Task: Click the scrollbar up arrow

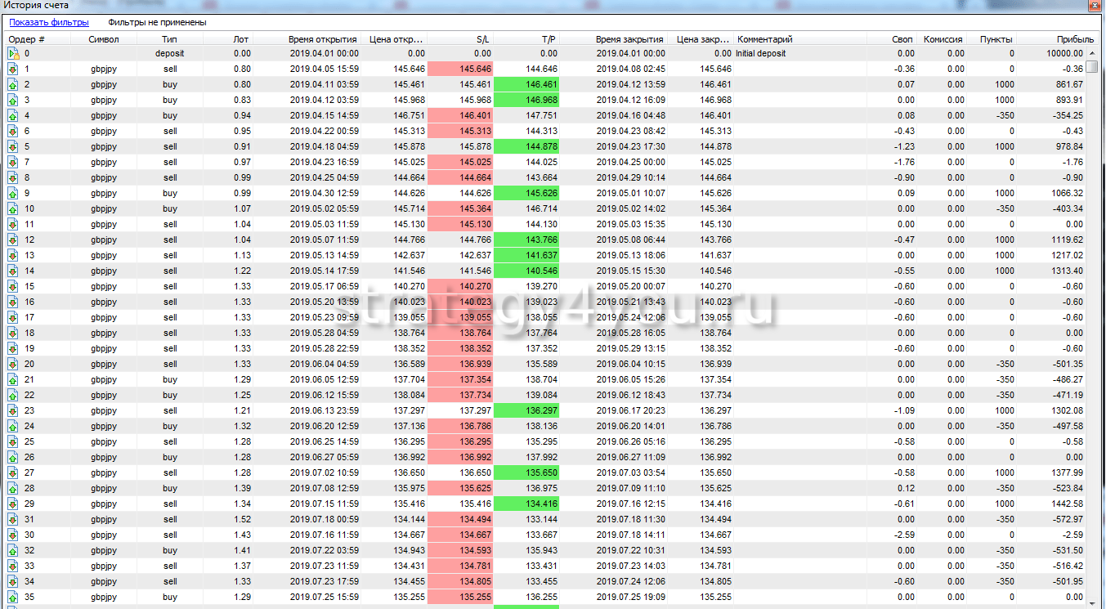Action: pyautogui.click(x=1092, y=53)
